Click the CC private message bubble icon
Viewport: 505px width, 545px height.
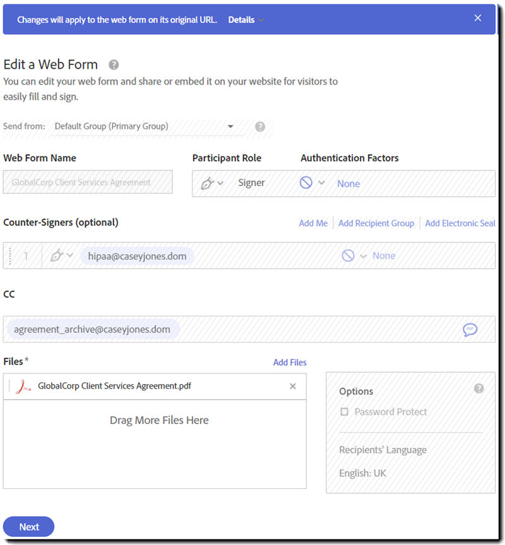470,329
